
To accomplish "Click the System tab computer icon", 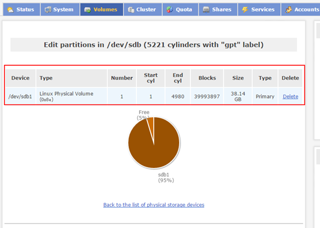I will 48,10.
